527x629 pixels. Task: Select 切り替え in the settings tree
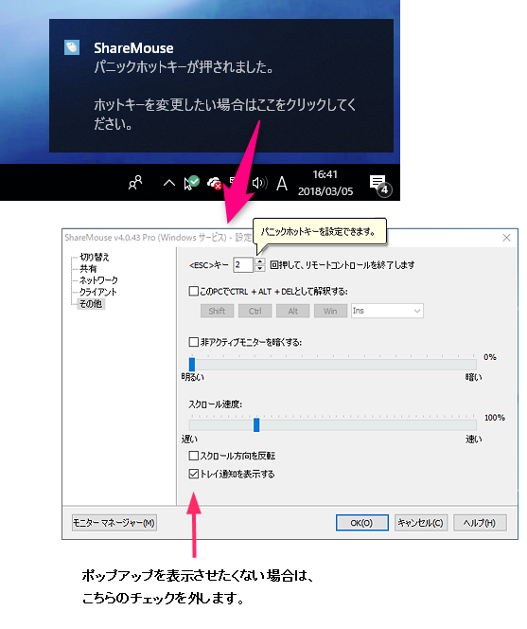pyautogui.click(x=95, y=257)
